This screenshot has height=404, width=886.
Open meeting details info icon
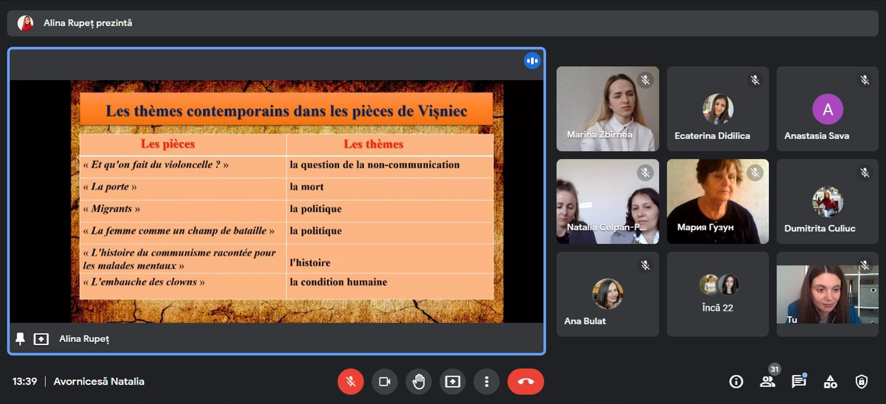[x=736, y=382]
